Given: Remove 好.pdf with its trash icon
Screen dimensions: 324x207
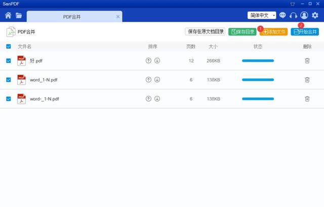Looking at the screenshot, I should [x=307, y=61].
